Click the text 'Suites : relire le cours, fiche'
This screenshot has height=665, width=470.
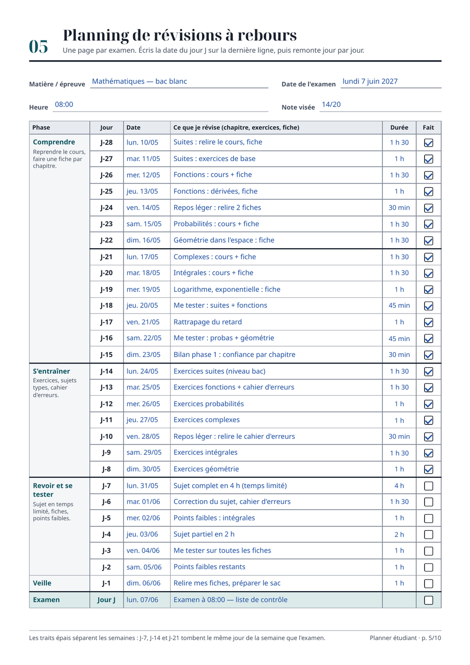click(x=218, y=142)
